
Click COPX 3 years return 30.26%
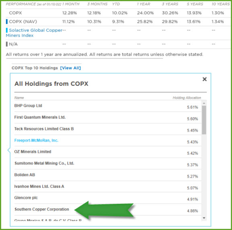point(170,13)
